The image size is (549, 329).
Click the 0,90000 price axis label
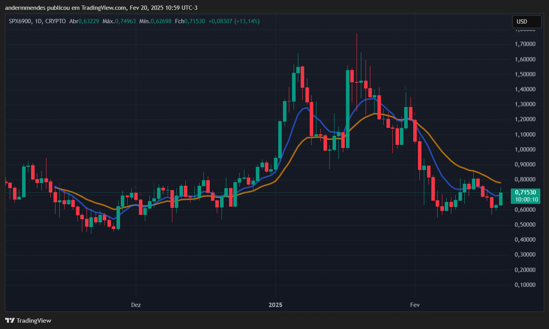tap(525, 164)
